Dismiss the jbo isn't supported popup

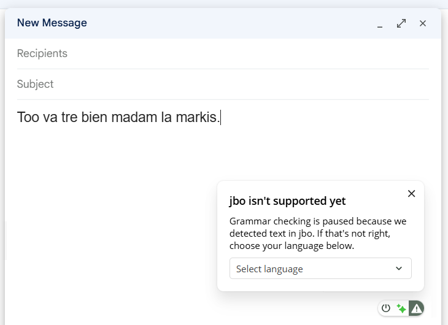click(x=411, y=194)
